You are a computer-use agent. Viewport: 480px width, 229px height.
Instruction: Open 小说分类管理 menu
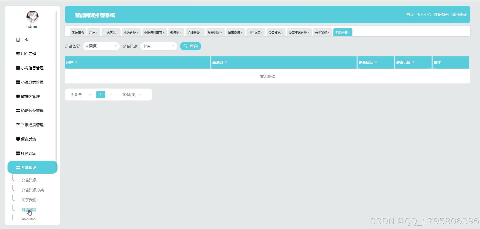pos(30,82)
